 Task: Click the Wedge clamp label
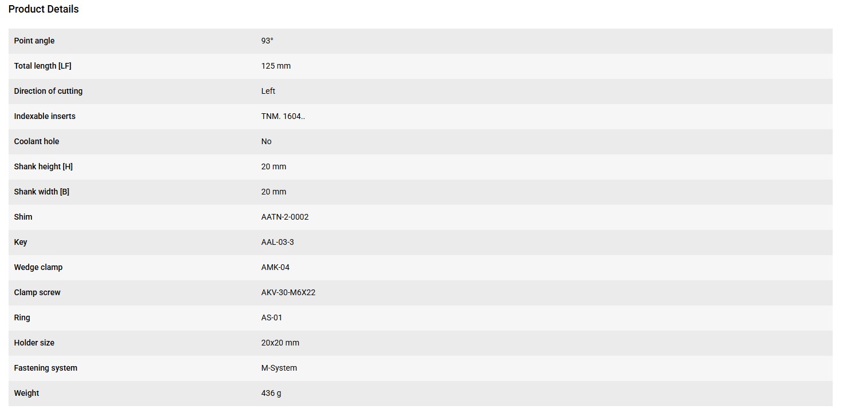pos(38,267)
